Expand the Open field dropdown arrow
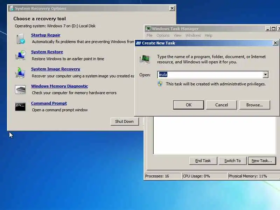The height and width of the screenshot is (210, 280). [265, 75]
